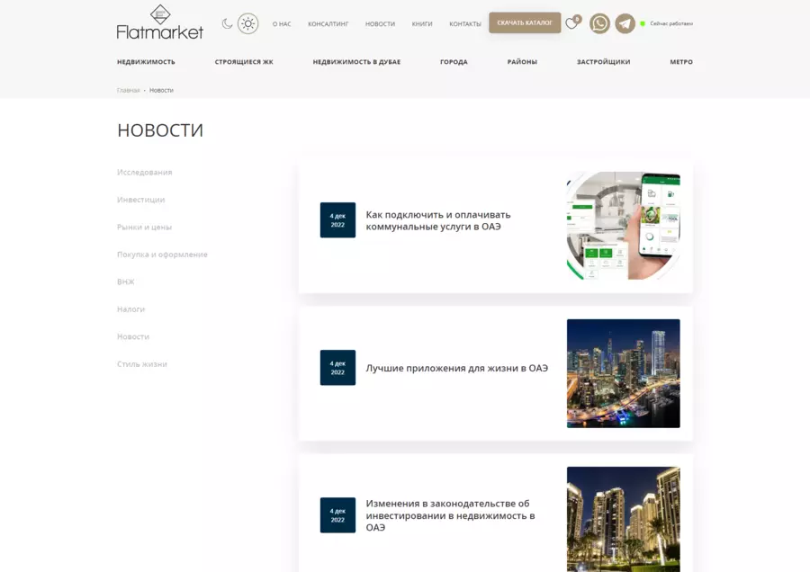Open favorites heart icon
Screen dimensions: 810x572
pos(571,23)
